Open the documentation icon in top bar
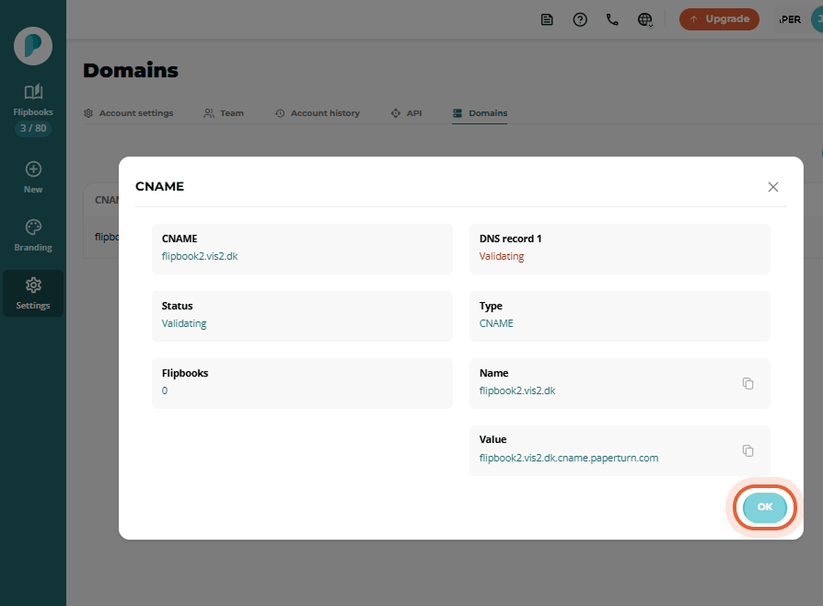The width and height of the screenshot is (823, 606). (547, 18)
